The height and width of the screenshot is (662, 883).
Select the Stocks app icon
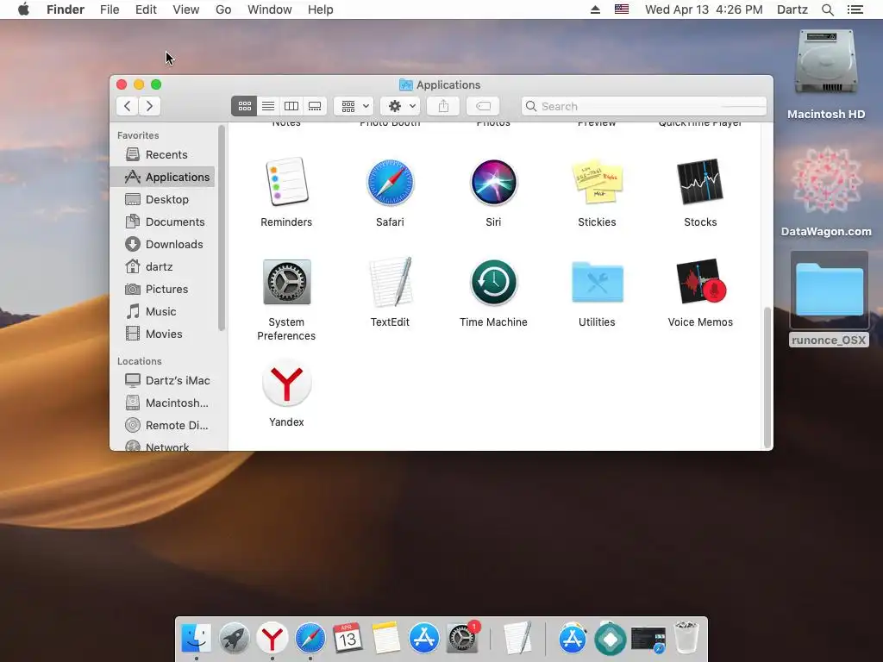[700, 182]
